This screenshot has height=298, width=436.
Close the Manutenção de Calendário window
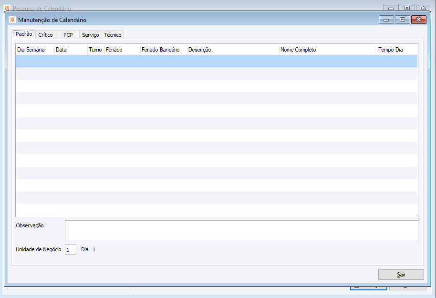pos(418,20)
